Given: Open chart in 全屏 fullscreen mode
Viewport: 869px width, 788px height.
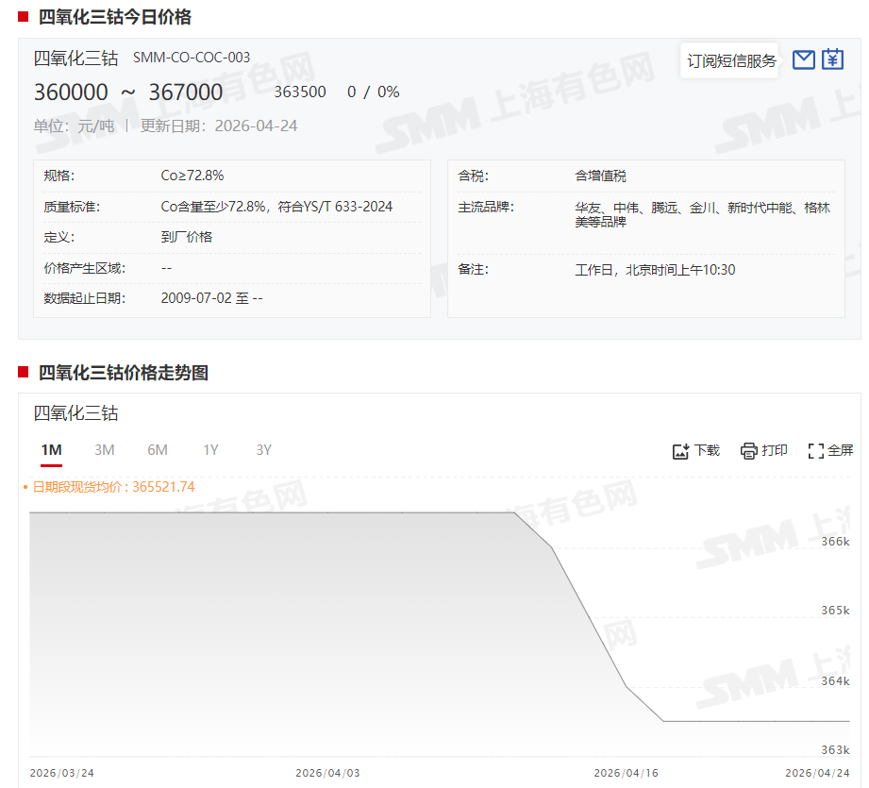Looking at the screenshot, I should (x=830, y=451).
